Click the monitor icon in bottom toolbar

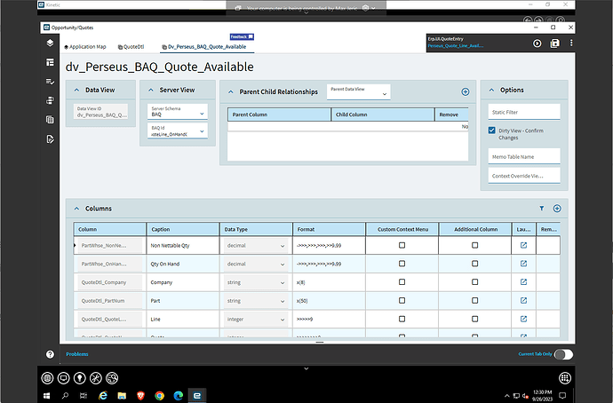tap(63, 378)
